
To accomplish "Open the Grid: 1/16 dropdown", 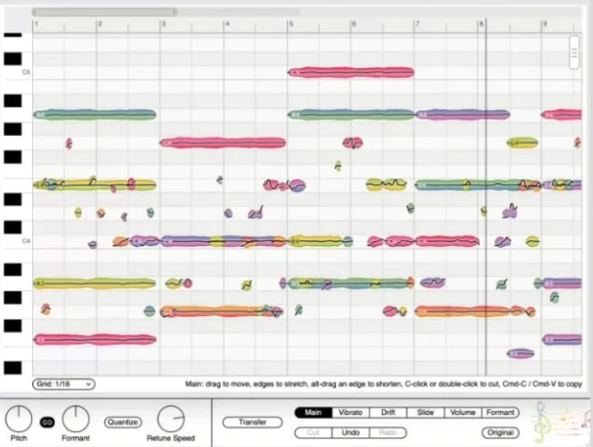I will (x=64, y=384).
